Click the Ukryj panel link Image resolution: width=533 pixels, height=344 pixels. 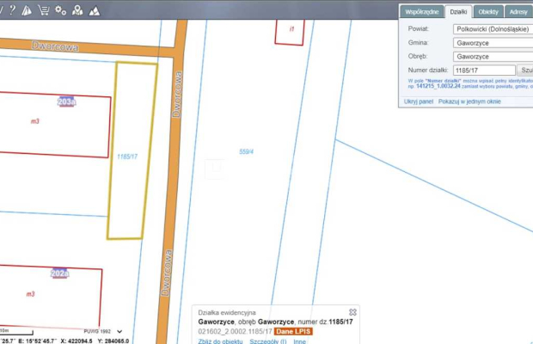[x=420, y=101]
